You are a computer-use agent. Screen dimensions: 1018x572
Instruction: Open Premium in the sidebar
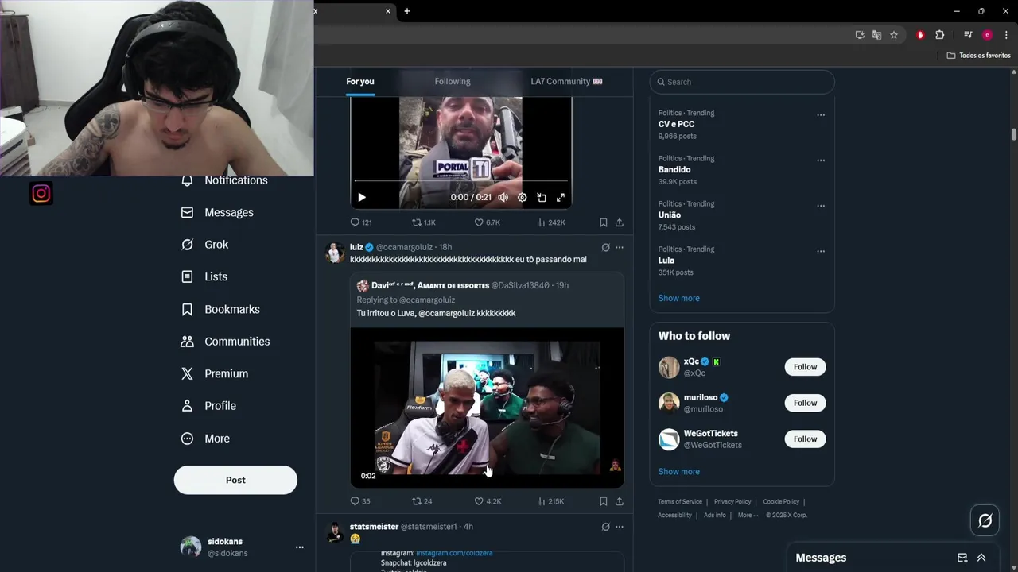pyautogui.click(x=215, y=373)
